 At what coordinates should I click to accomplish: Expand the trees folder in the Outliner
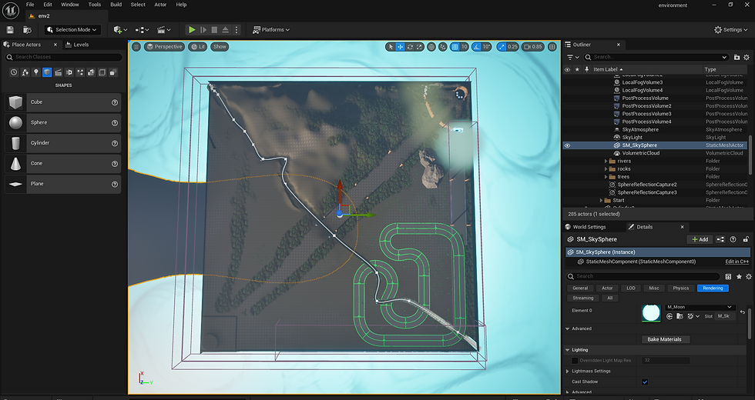tap(606, 177)
